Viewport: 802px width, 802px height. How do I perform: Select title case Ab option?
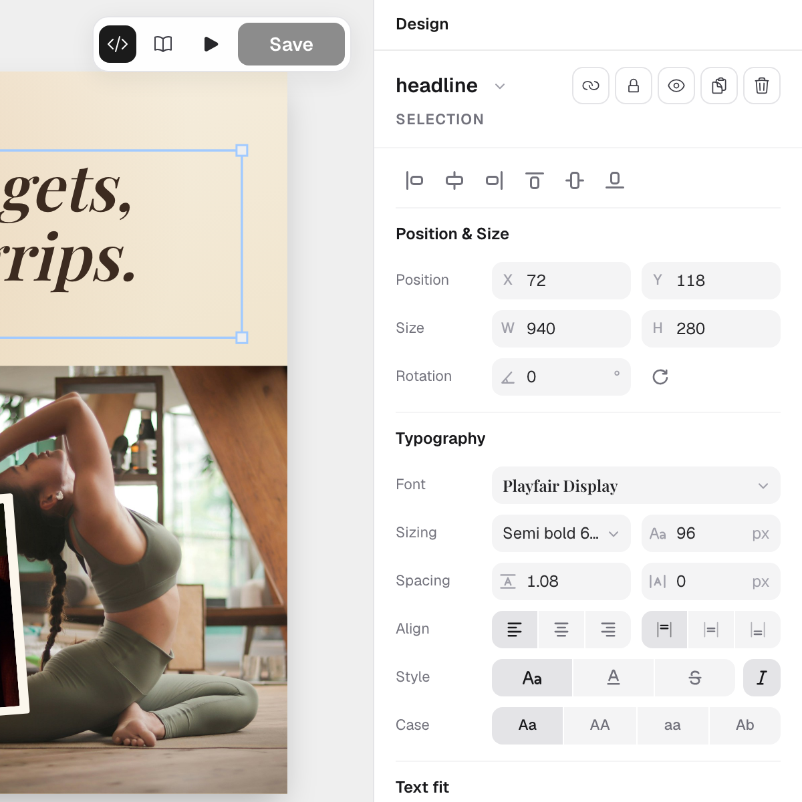(745, 726)
